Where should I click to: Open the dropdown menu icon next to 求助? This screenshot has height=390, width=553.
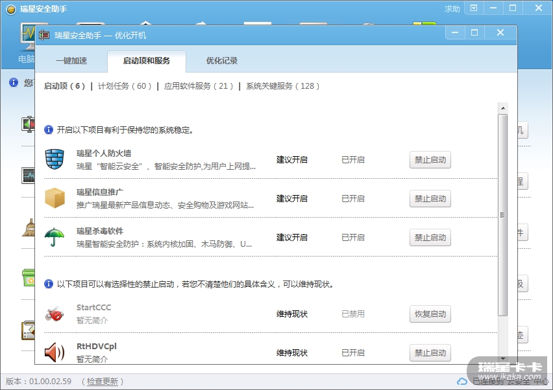pos(474,8)
